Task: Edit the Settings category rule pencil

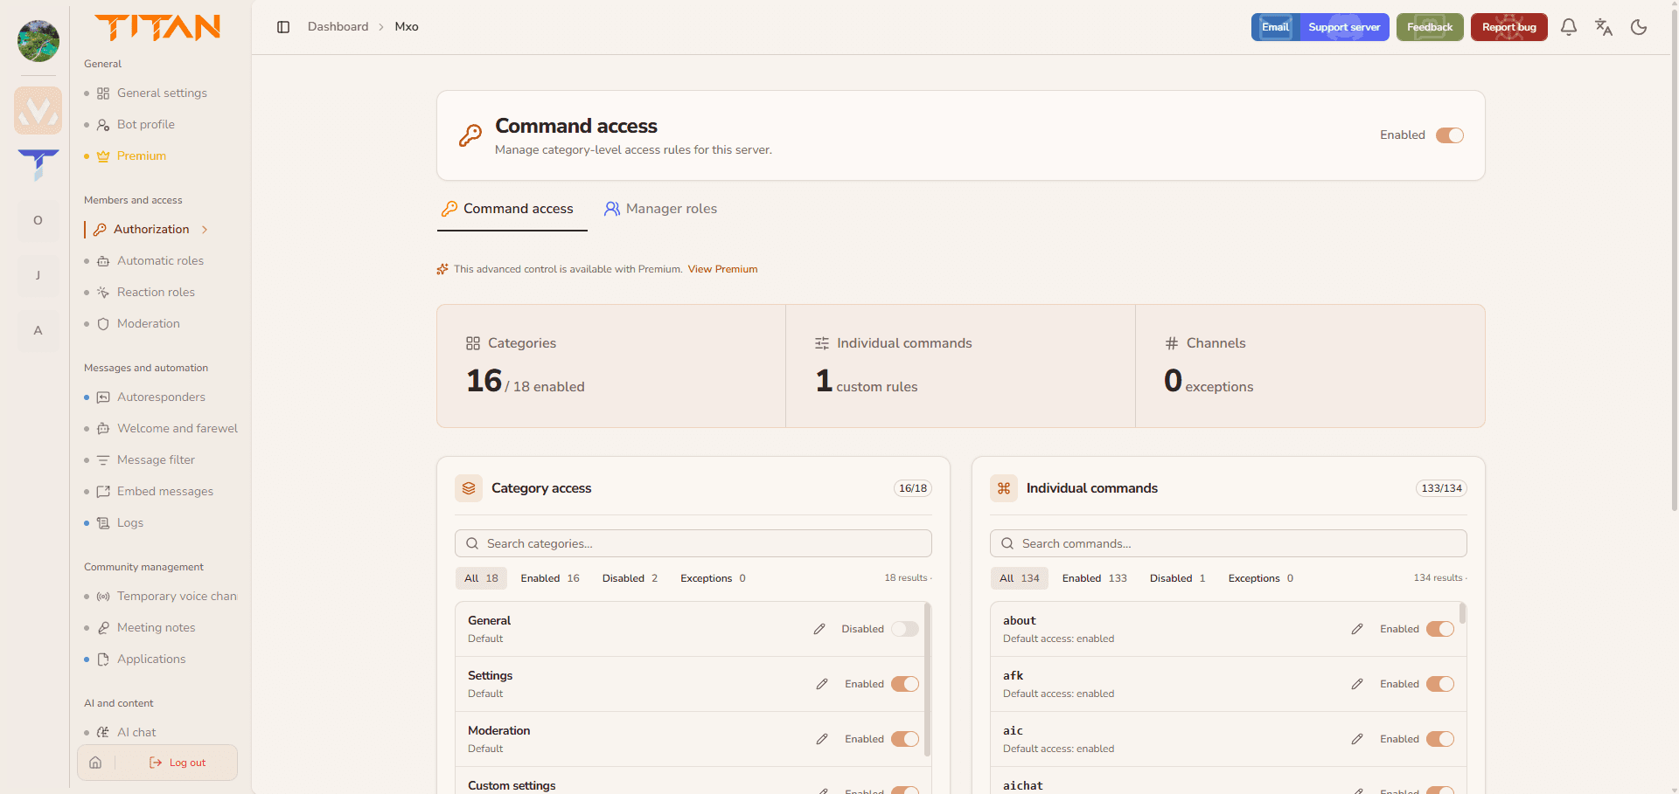Action: [822, 684]
